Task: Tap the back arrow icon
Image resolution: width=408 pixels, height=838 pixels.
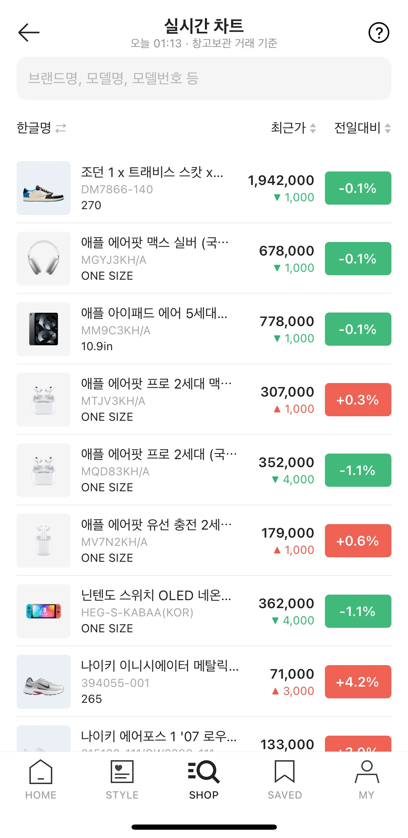Action: coord(29,32)
